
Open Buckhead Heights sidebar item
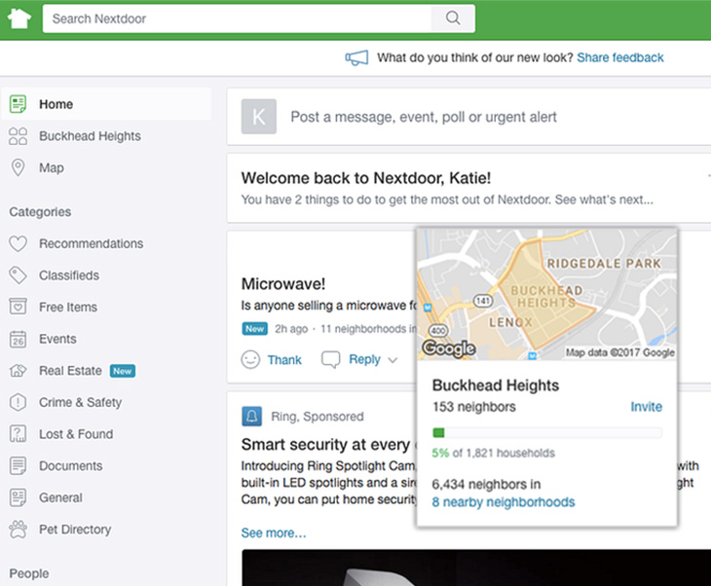pos(90,136)
